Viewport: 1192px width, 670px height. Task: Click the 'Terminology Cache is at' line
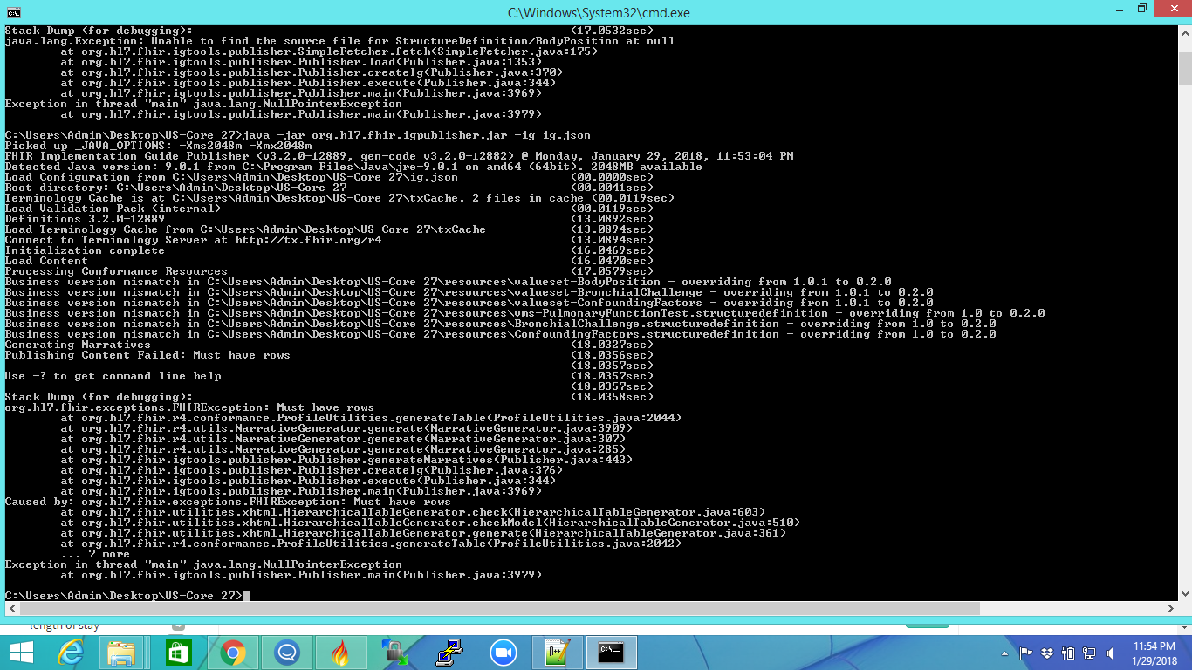pos(339,198)
